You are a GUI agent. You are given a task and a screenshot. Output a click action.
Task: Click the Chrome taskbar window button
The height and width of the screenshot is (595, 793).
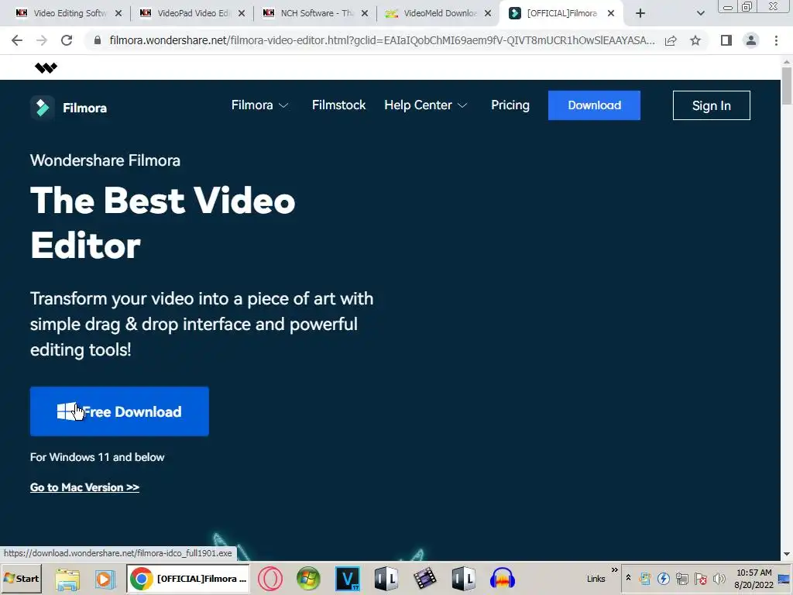[x=187, y=578]
